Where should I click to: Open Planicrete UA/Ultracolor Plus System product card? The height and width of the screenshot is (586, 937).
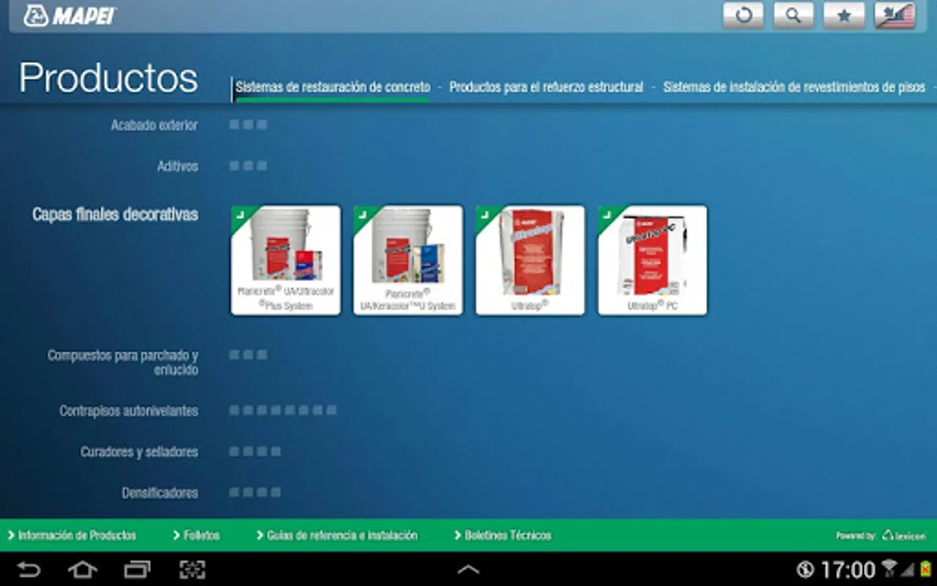coord(286,260)
